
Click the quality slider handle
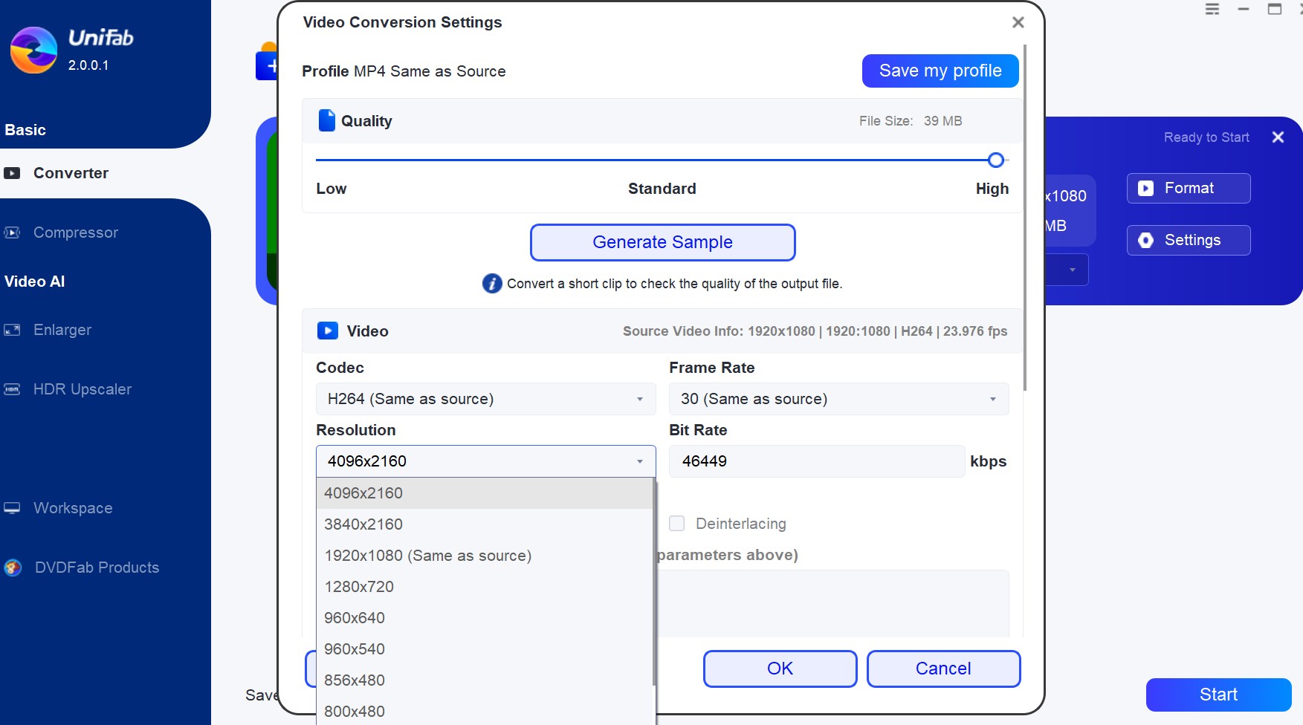tap(996, 160)
